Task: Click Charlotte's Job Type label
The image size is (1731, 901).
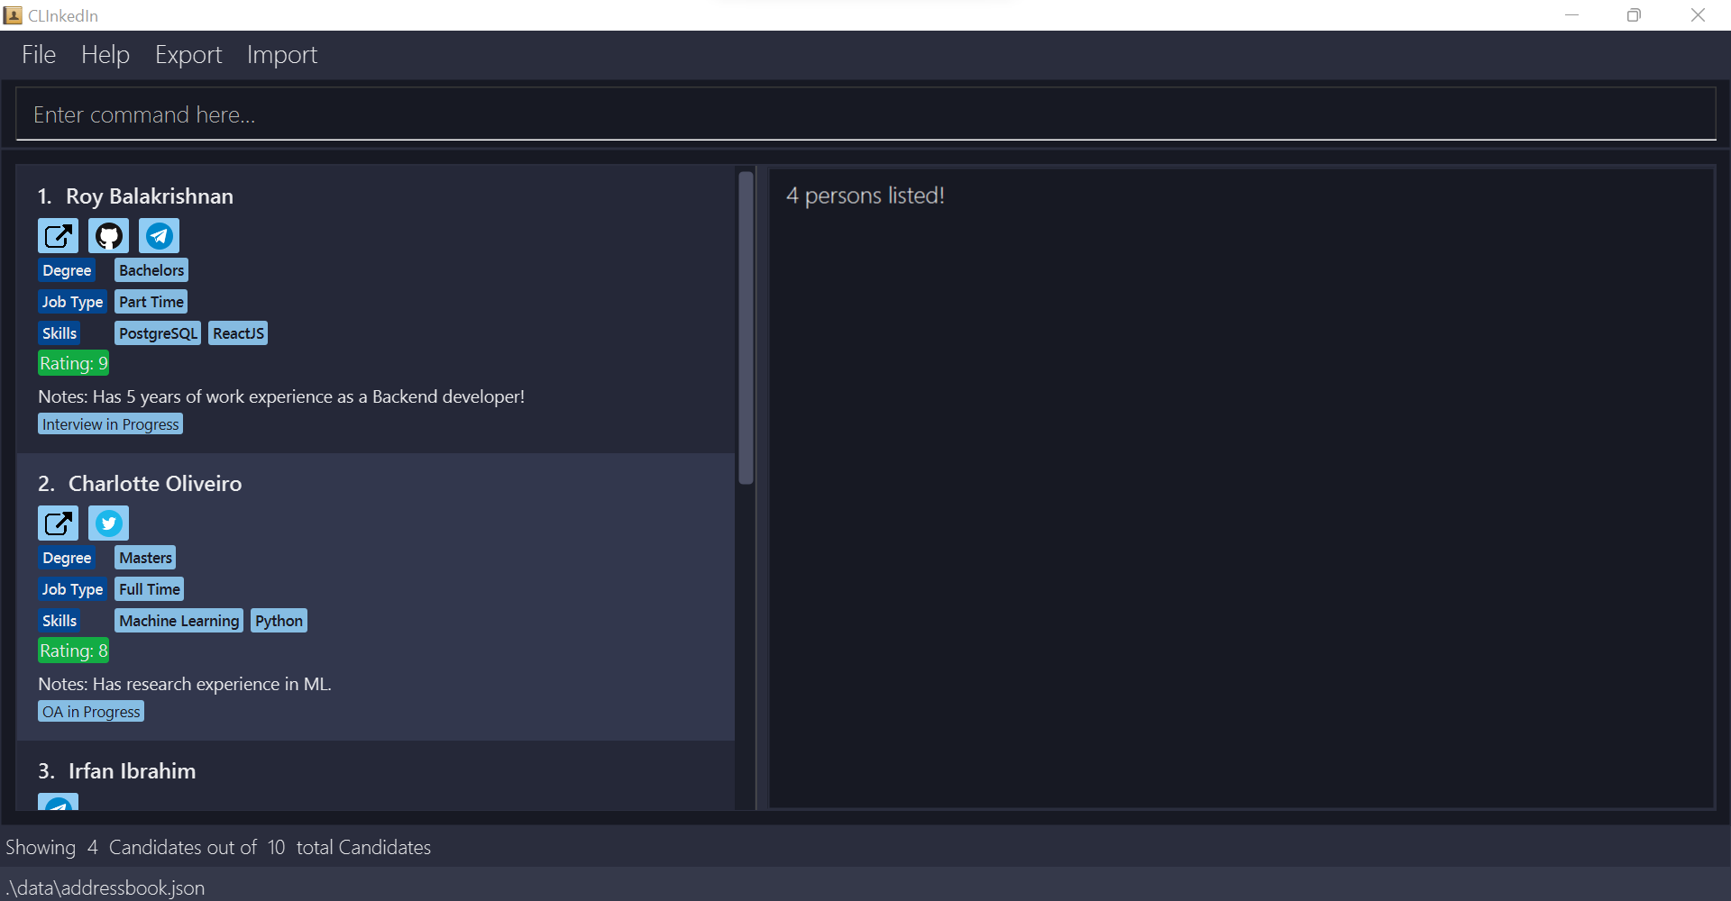Action: coord(72,589)
